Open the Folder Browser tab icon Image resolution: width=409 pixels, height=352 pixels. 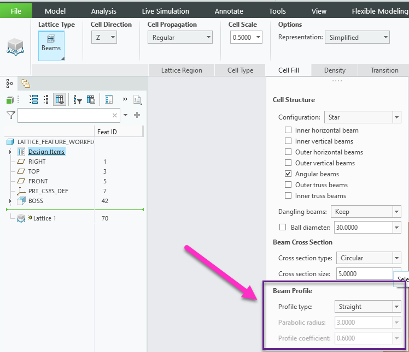pos(25,83)
